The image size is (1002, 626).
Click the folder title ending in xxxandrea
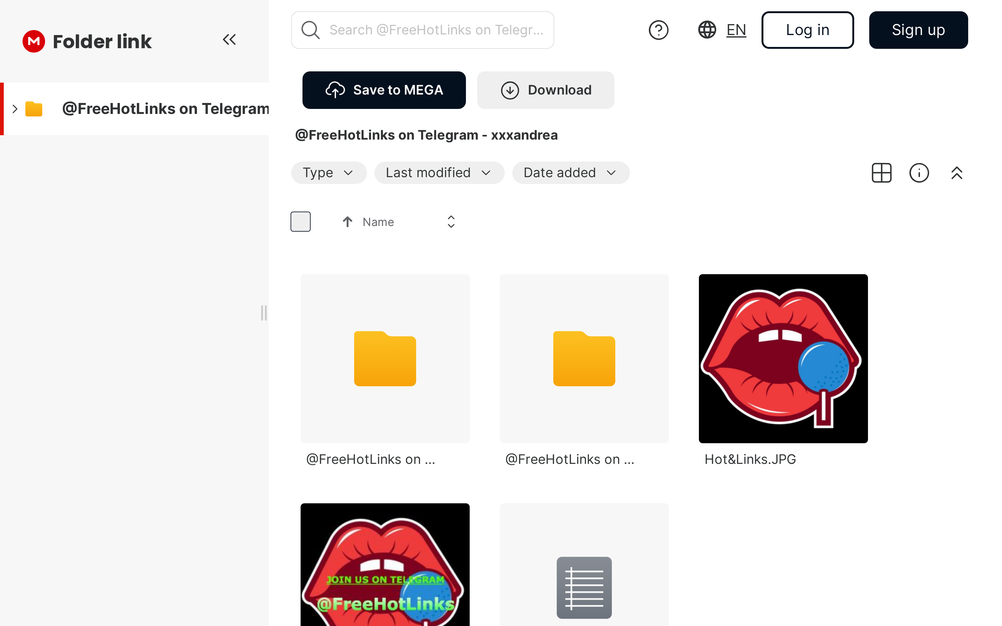426,135
